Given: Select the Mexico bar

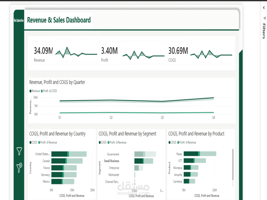Looking at the screenshot, I should click(63, 181).
